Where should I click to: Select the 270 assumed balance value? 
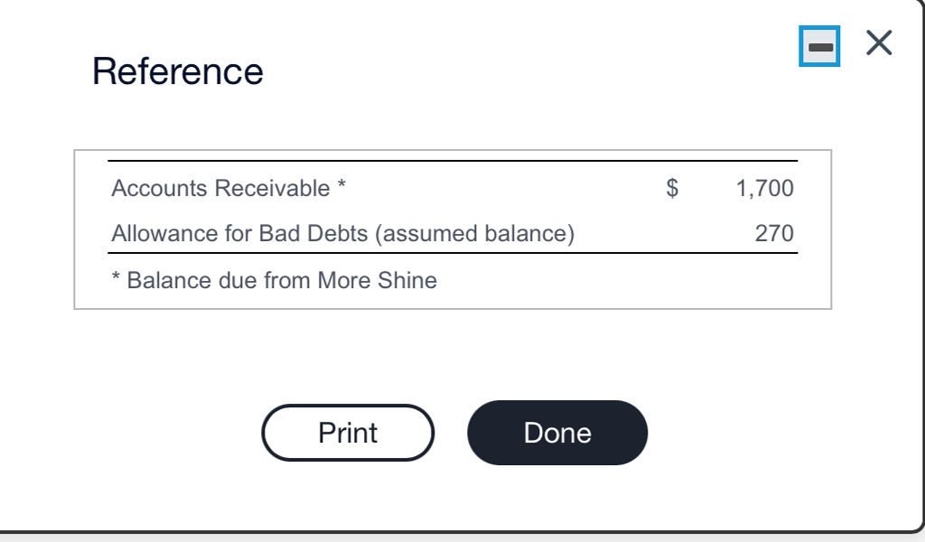(774, 232)
